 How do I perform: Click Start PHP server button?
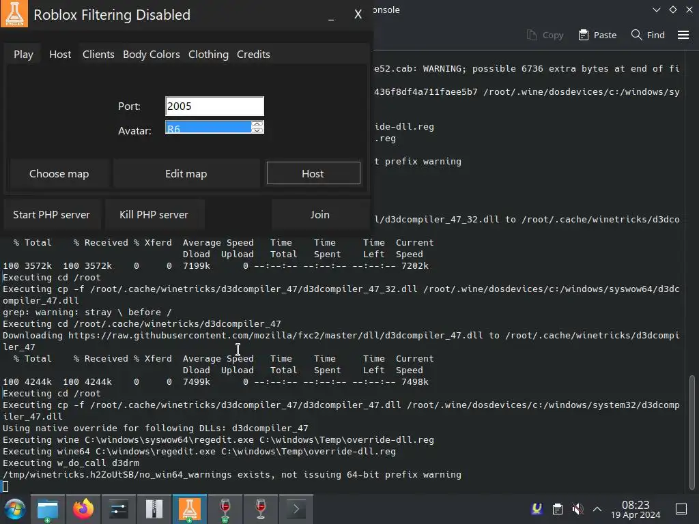(x=51, y=214)
